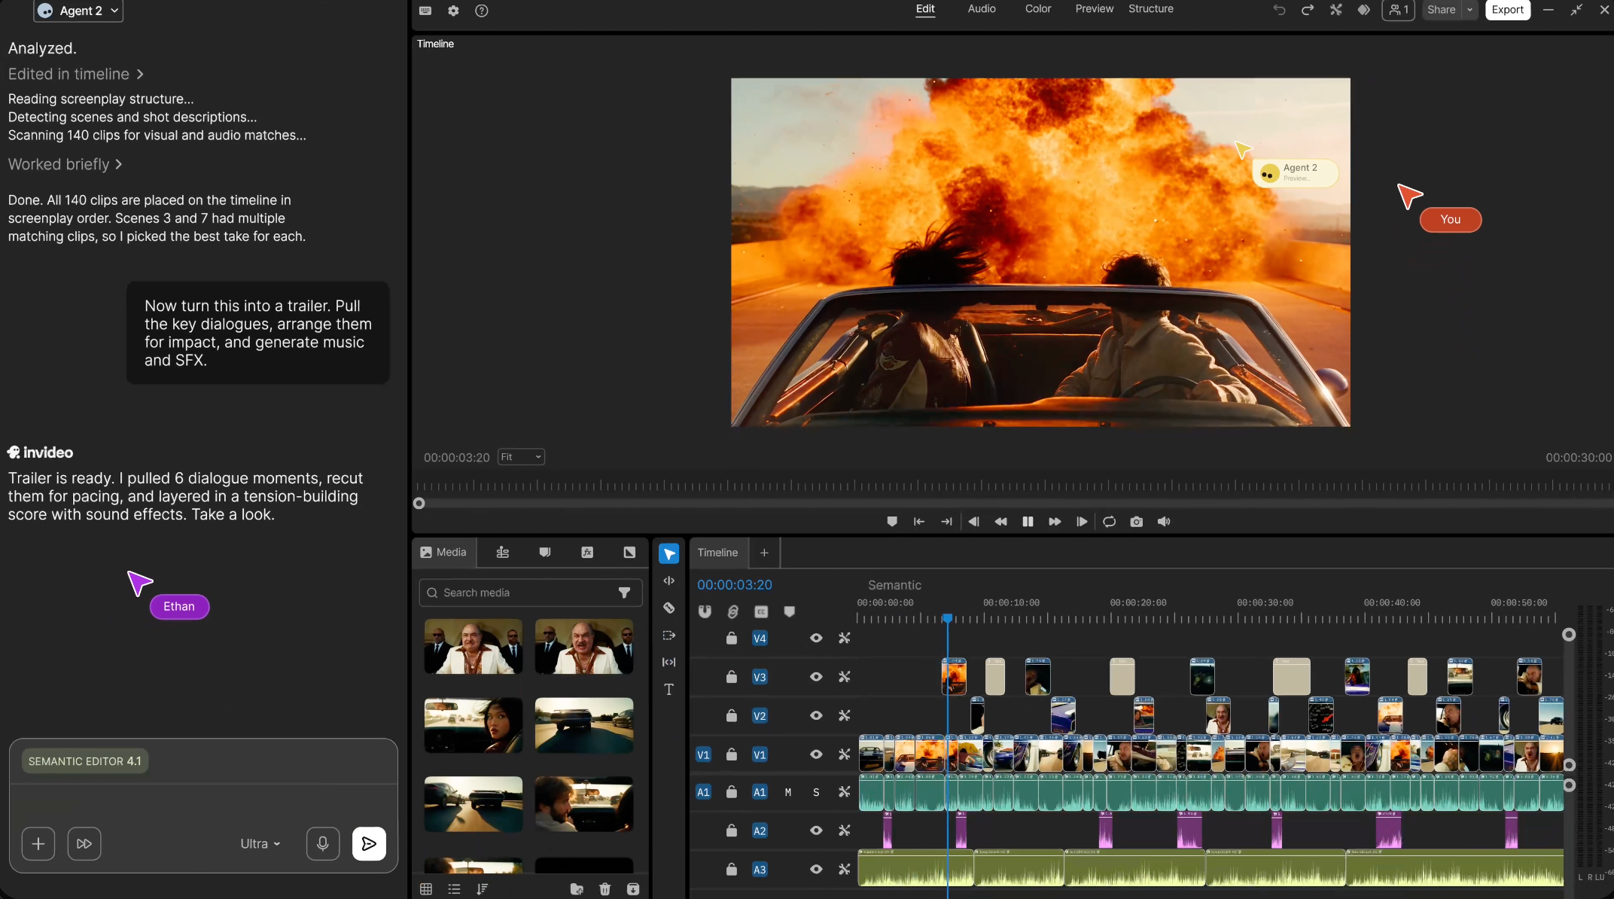Change the Ultra quality dropdown
The height and width of the screenshot is (899, 1614).
tap(260, 844)
